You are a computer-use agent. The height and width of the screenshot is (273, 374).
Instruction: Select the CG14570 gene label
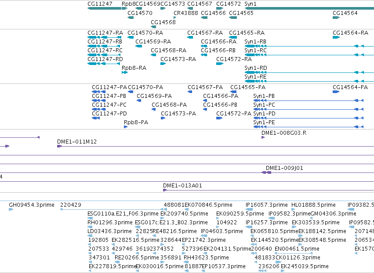tap(140, 13)
